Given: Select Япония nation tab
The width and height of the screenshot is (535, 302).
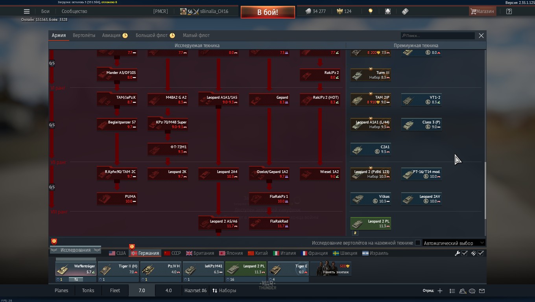Looking at the screenshot, I should tap(231, 253).
